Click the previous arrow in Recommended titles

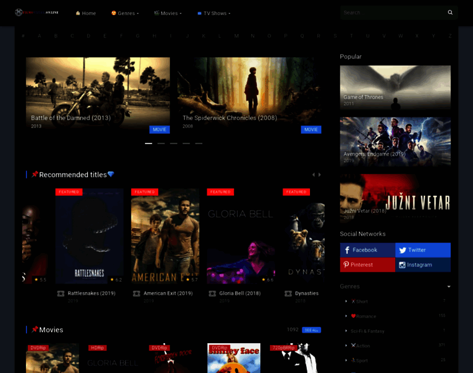click(x=314, y=175)
